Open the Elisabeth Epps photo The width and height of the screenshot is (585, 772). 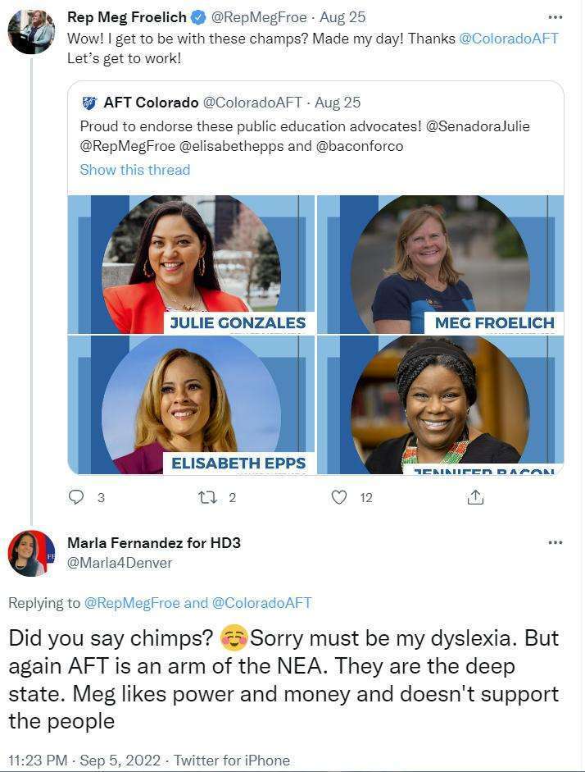pos(191,404)
